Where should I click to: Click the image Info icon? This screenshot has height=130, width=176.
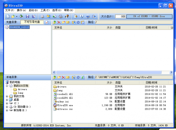click(x=82, y=16)
